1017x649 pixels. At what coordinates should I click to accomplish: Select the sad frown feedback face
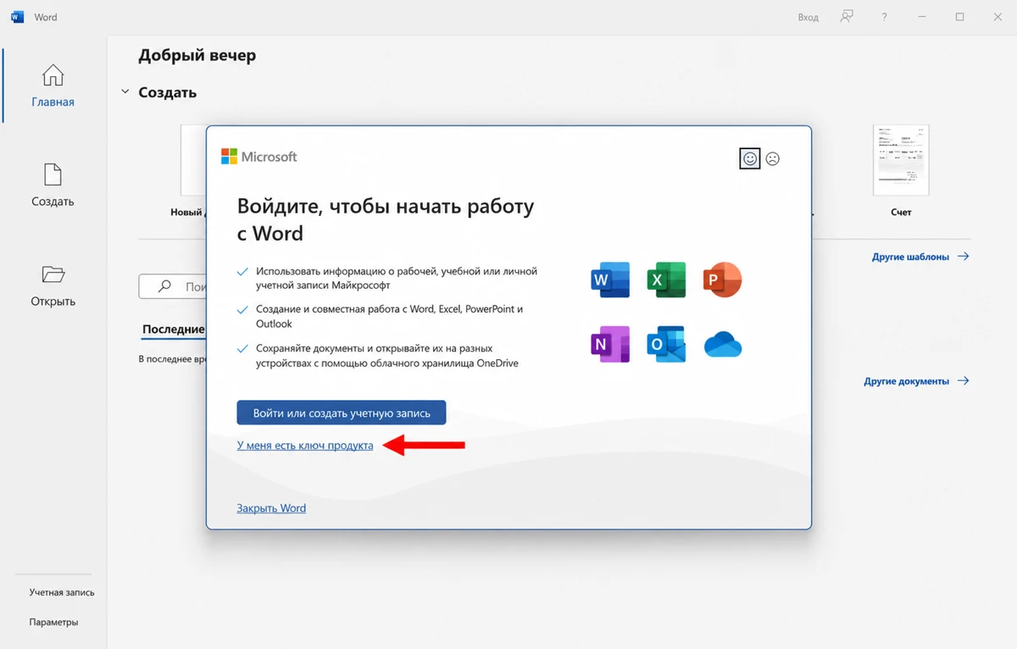coord(772,158)
